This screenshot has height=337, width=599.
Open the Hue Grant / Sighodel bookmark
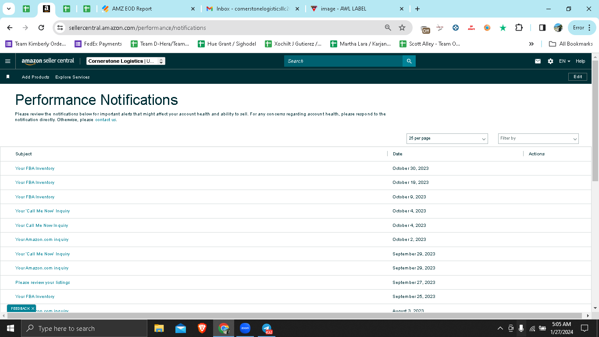click(x=227, y=44)
